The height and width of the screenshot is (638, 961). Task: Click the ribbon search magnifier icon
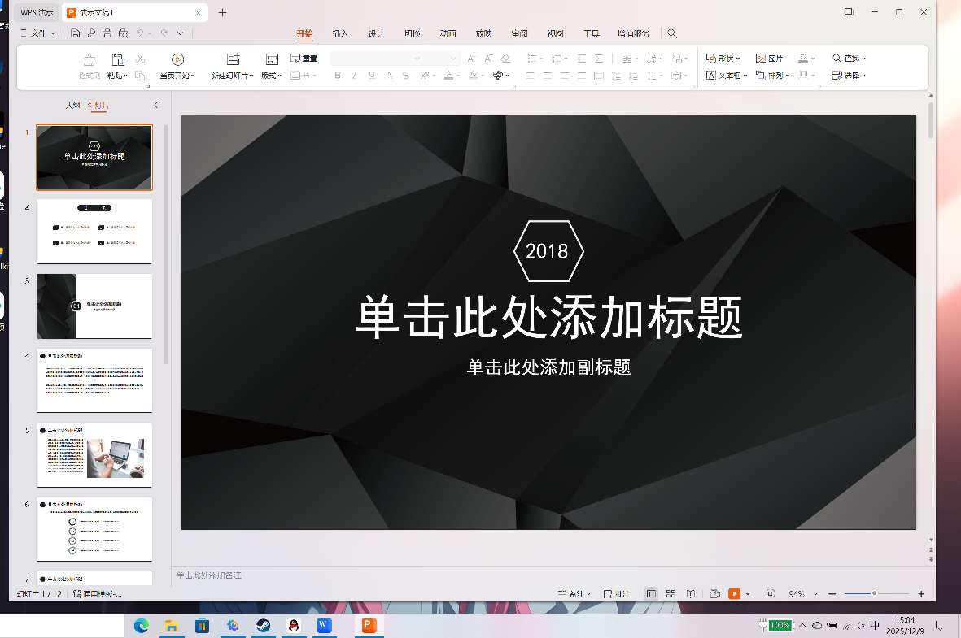[x=671, y=33]
